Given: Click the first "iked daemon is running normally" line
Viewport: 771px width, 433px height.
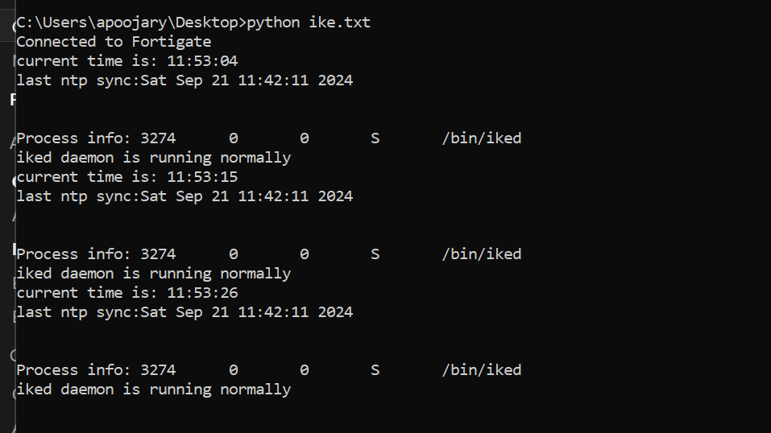Looking at the screenshot, I should 153,158.
